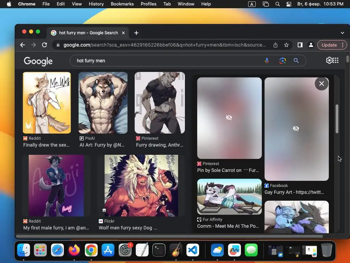
Task: Open Chrome three-dot menu
Action: pos(342,45)
